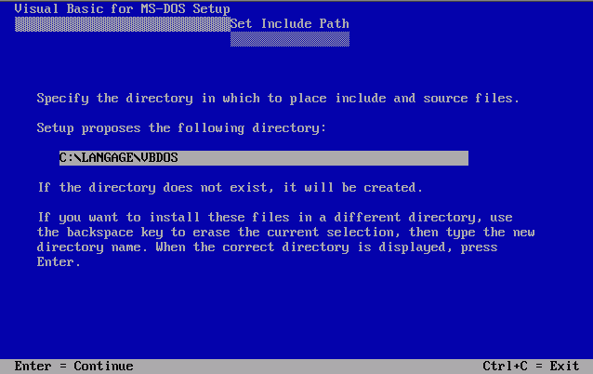593x374 pixels.
Task: Click the 'Setup proposes the following directory' text
Action: click(x=181, y=128)
